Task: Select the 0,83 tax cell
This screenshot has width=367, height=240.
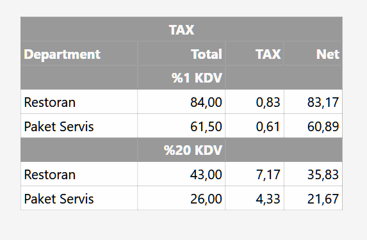Action: [255, 102]
